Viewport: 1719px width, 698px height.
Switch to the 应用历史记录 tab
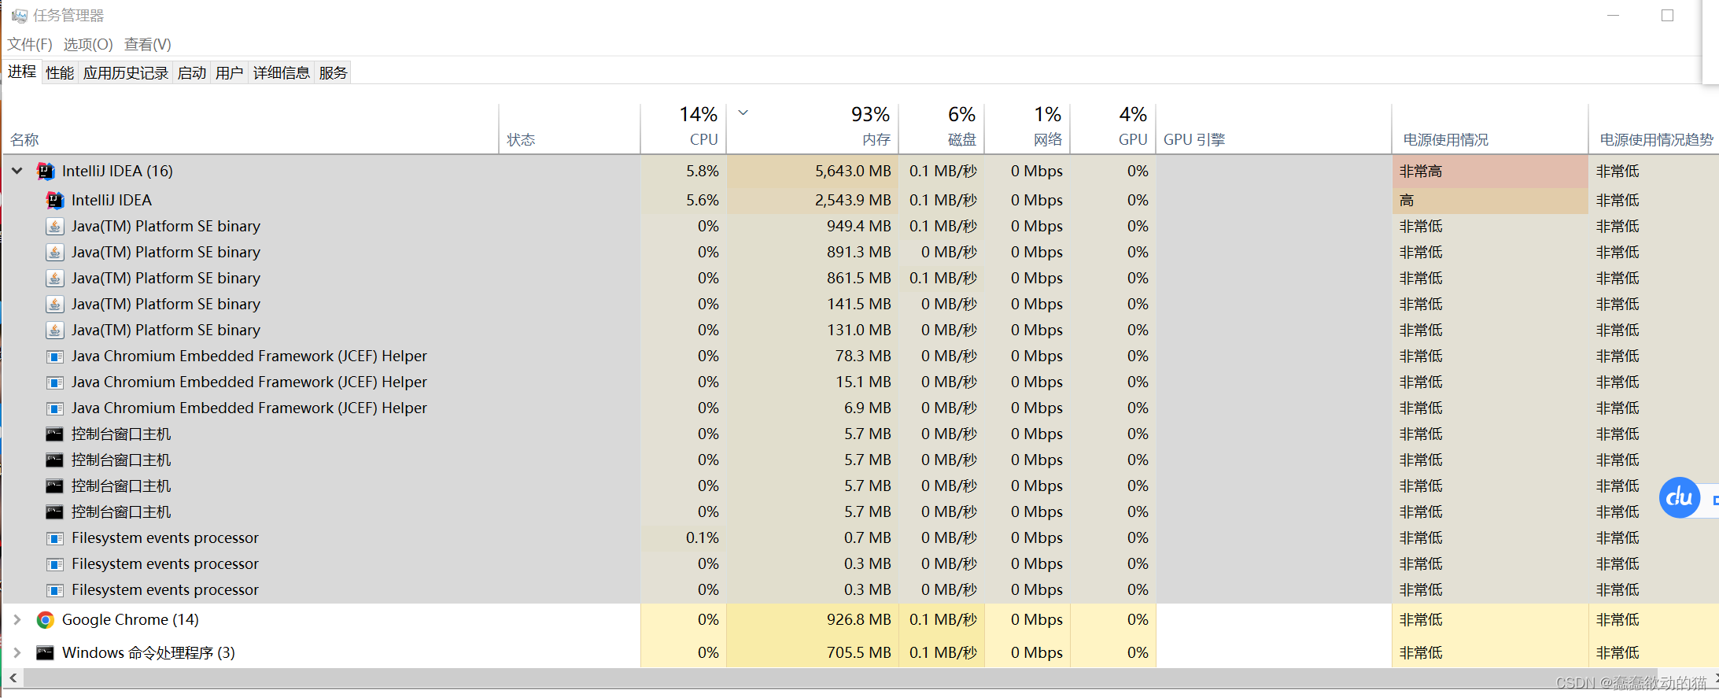click(126, 72)
